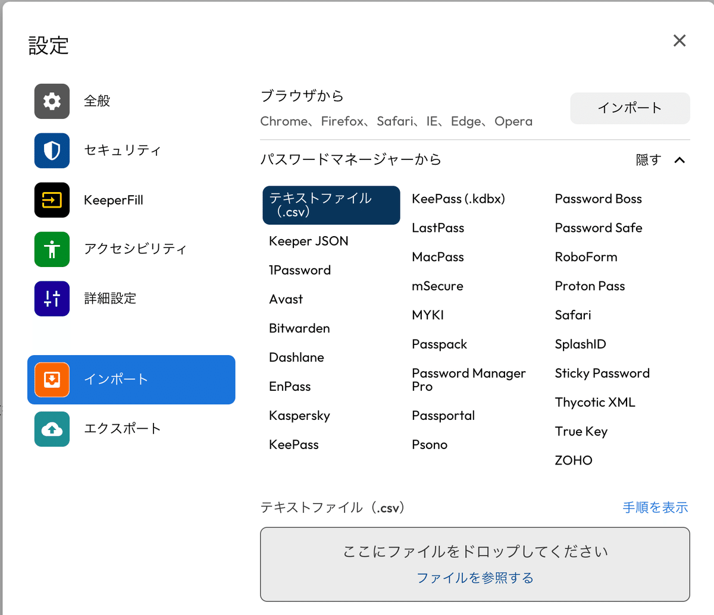Click the インポート button for browsers

coord(630,108)
